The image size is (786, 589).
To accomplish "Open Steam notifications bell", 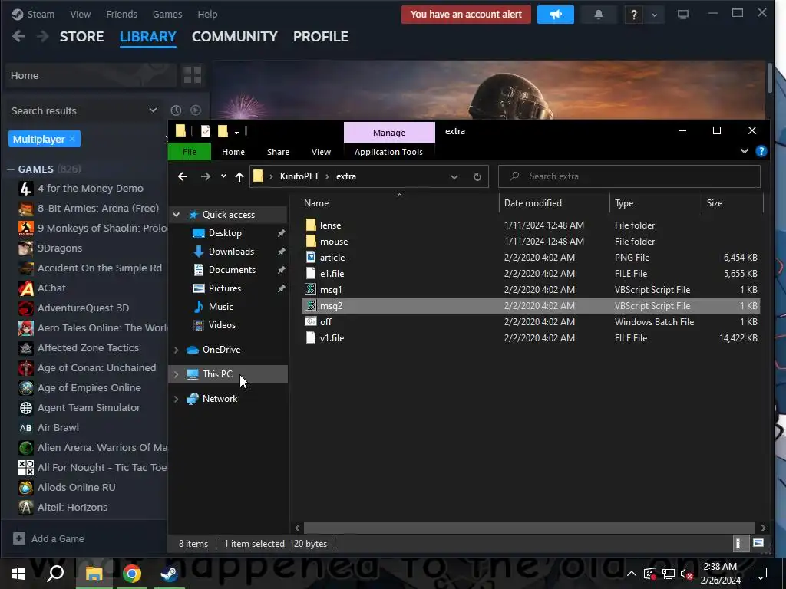I will pyautogui.click(x=598, y=15).
